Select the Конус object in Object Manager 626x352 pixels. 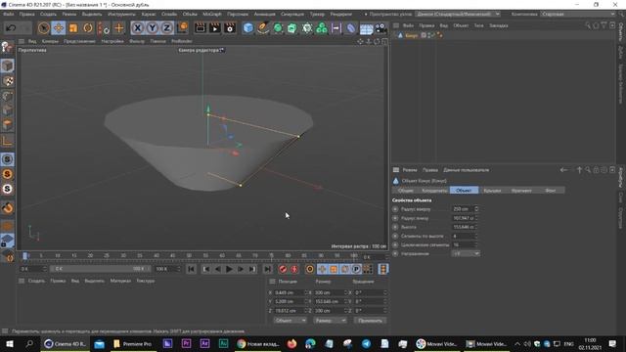(x=411, y=35)
